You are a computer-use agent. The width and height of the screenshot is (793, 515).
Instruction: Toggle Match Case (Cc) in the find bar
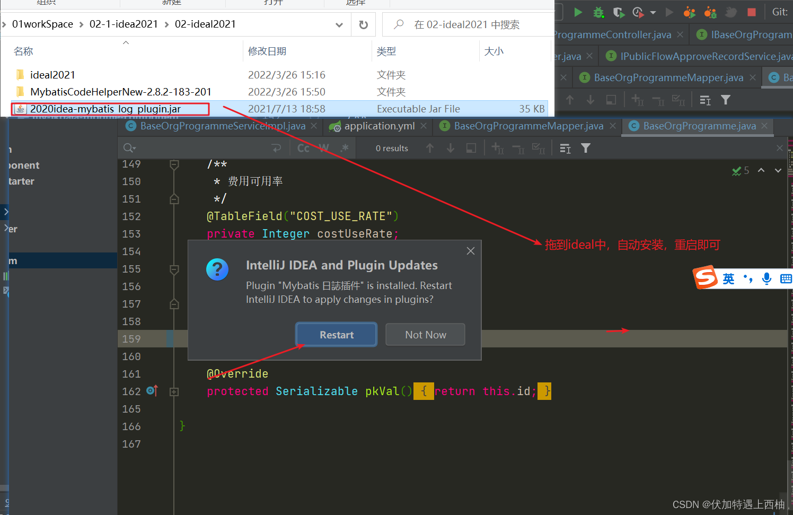[x=303, y=148]
